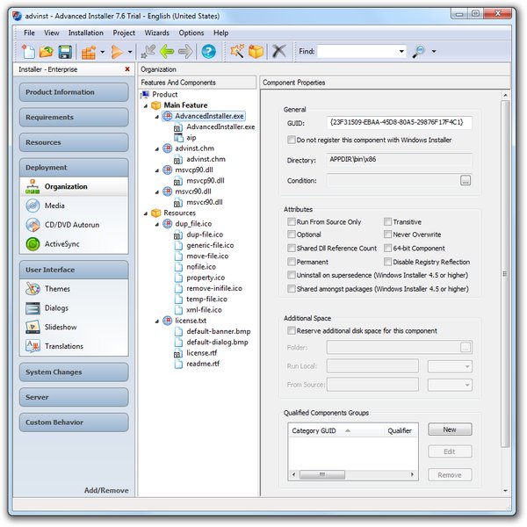This screenshot has width=527, height=527.
Task: Select Organization in Deployment sidebar
Action: [x=74, y=186]
